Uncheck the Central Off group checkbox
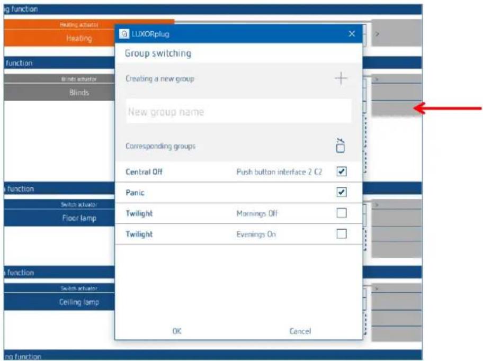The image size is (483, 361). [x=341, y=172]
